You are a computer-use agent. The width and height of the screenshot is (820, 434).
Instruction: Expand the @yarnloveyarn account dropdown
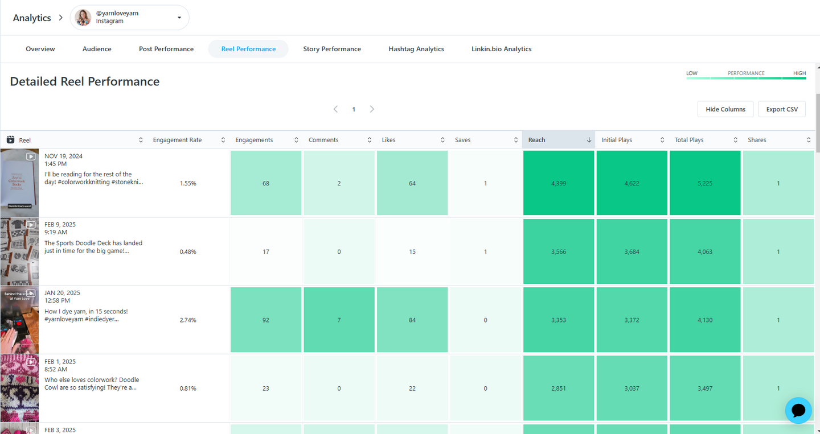179,18
